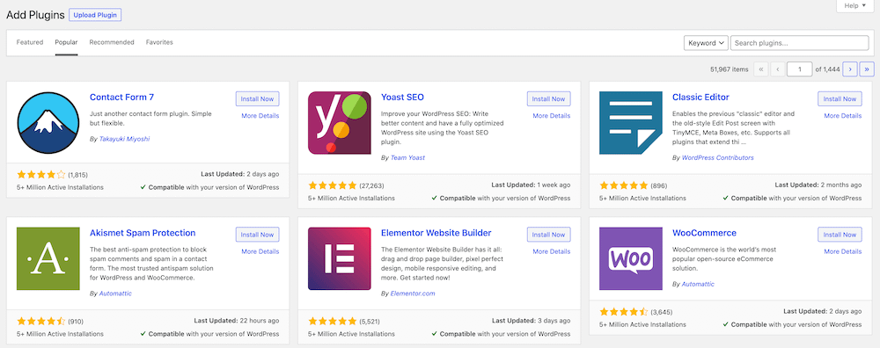
Task: Open the WooCommerce title link
Action: click(x=704, y=233)
